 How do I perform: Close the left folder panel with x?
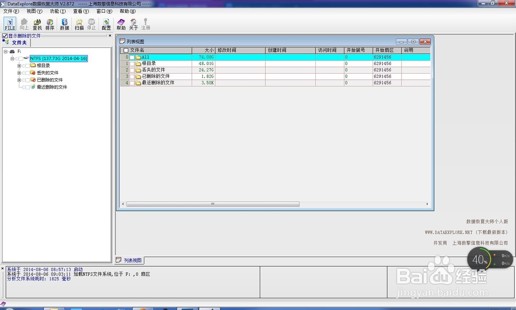coord(110,36)
